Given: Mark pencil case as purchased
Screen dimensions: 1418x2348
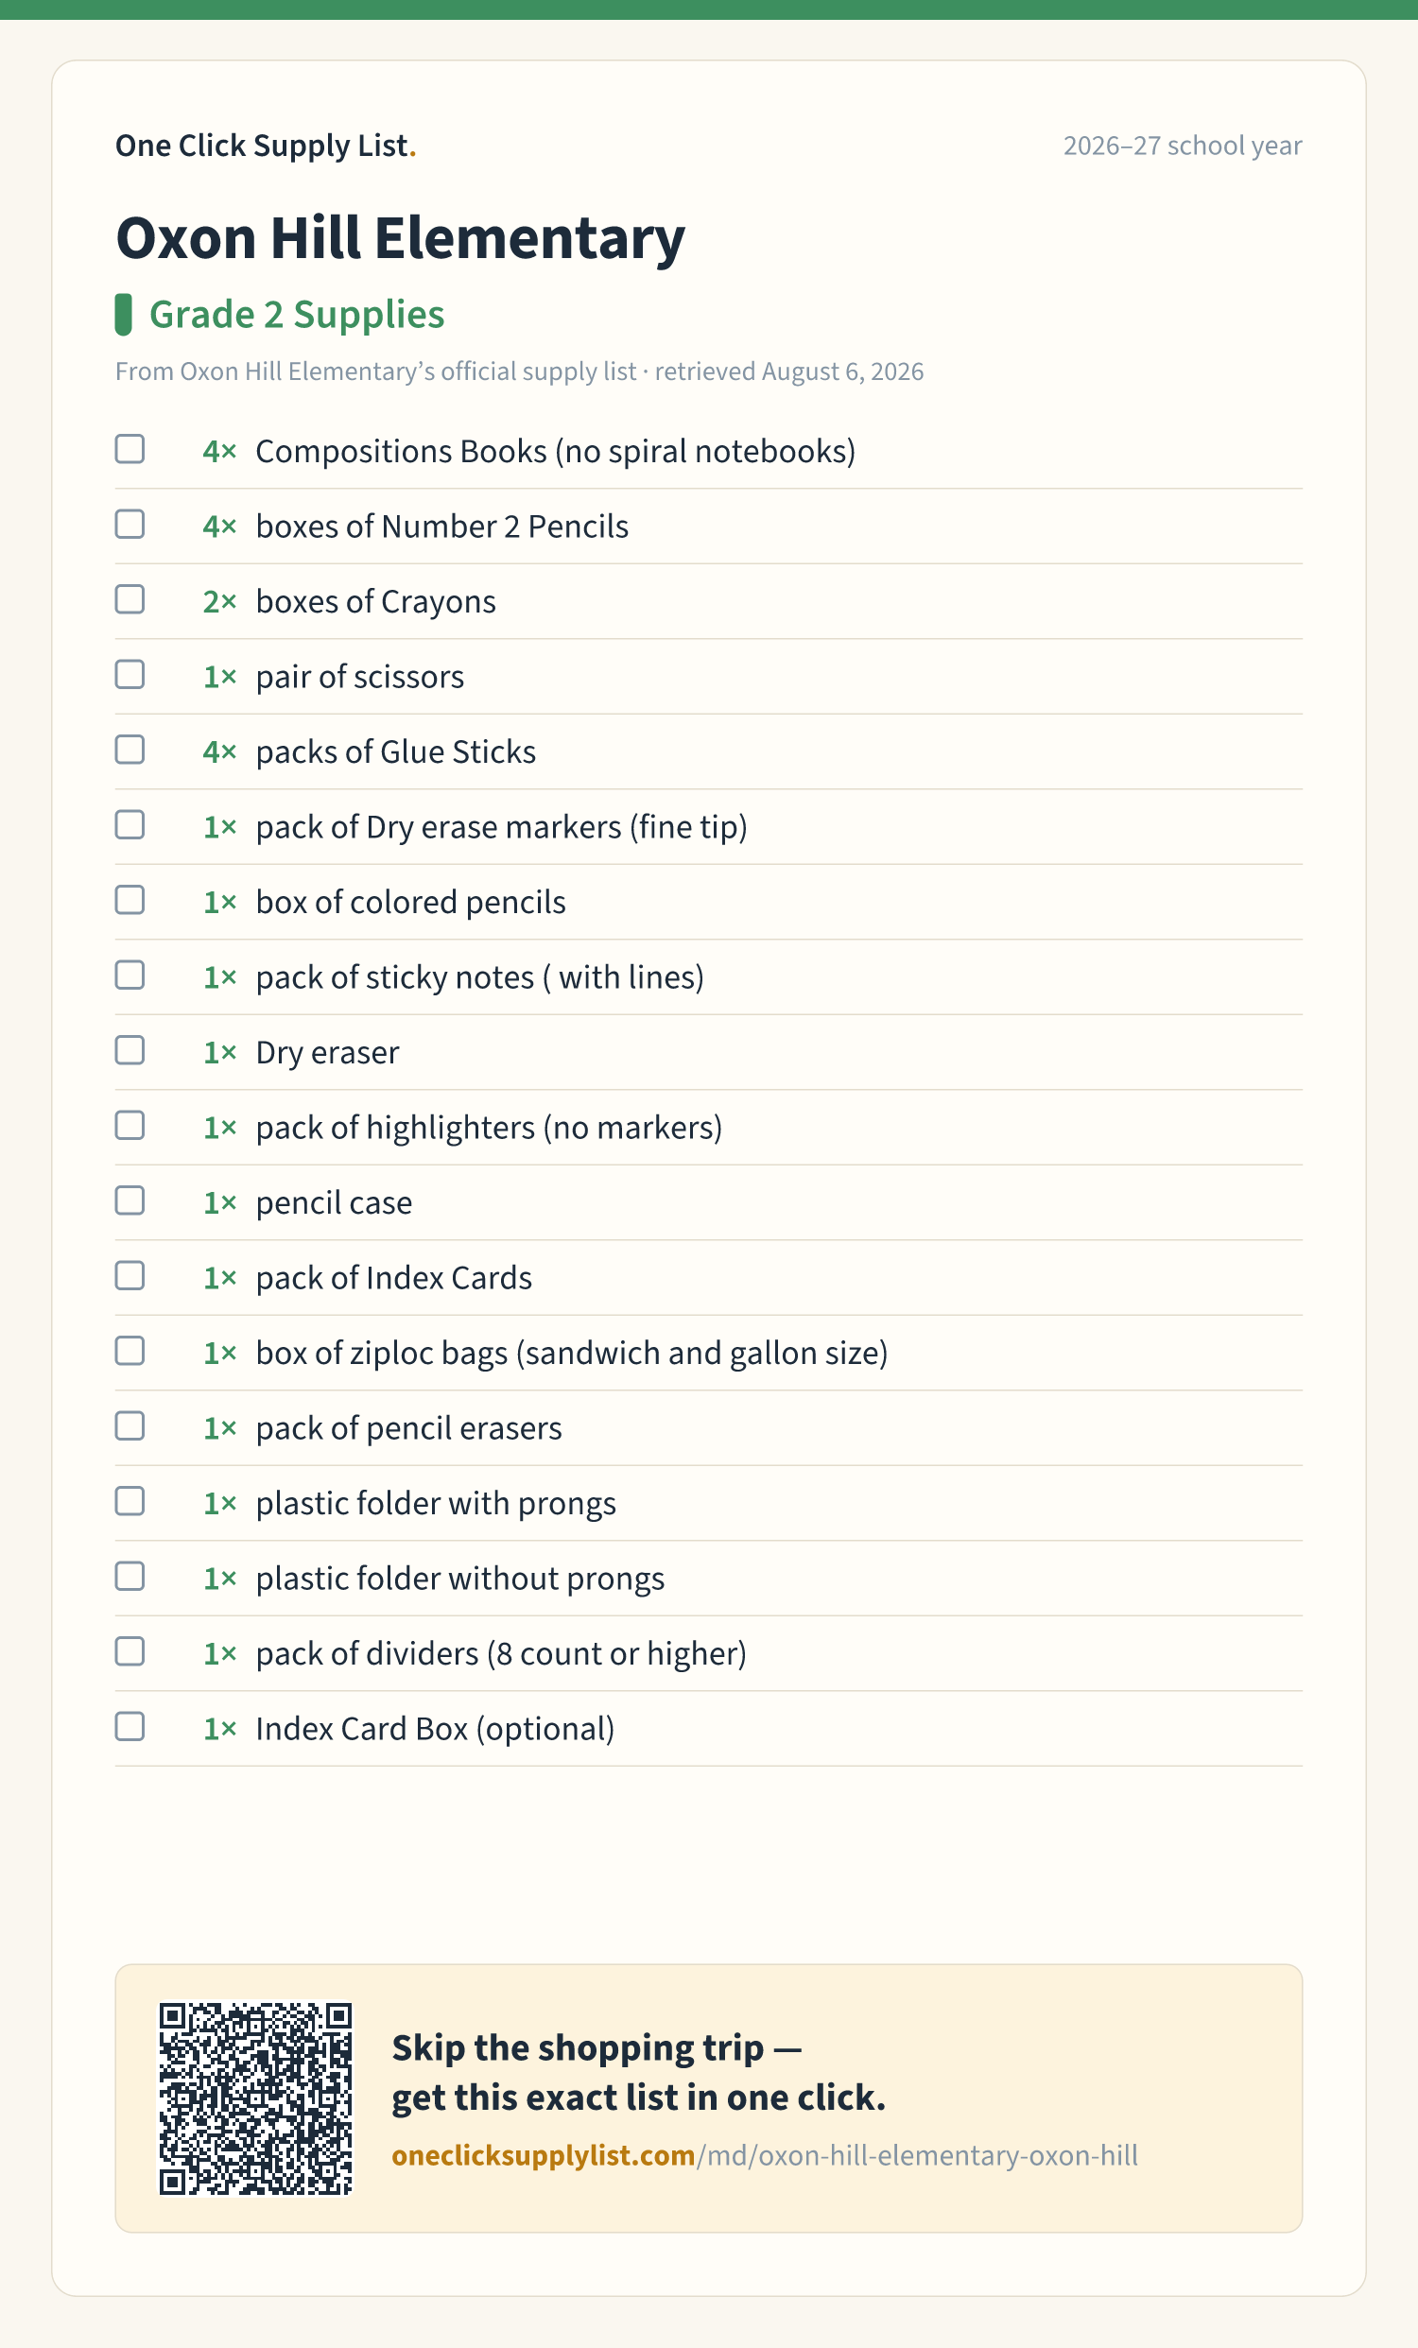Looking at the screenshot, I should (x=130, y=1200).
